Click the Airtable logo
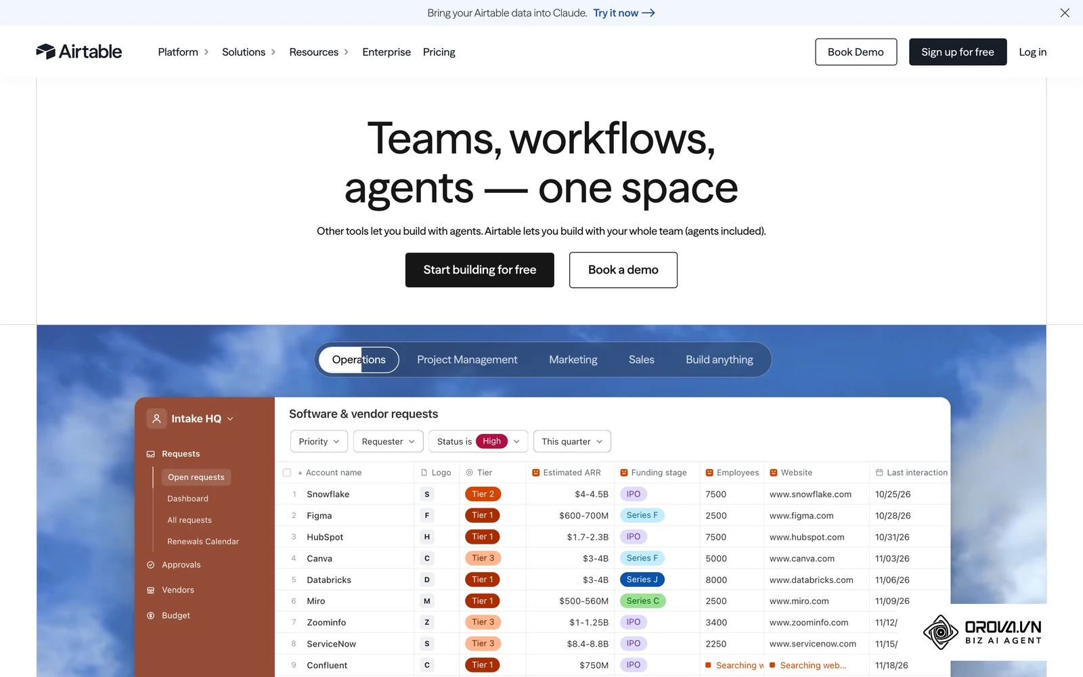This screenshot has height=677, width=1083. [x=79, y=51]
